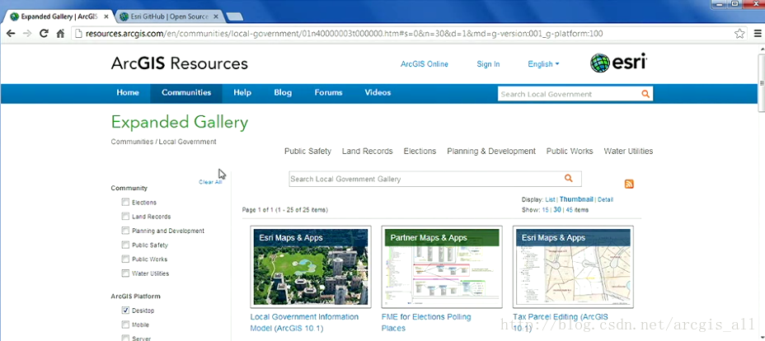This screenshot has width=765, height=341.
Task: Click the gallery search magnifier icon
Action: (568, 179)
